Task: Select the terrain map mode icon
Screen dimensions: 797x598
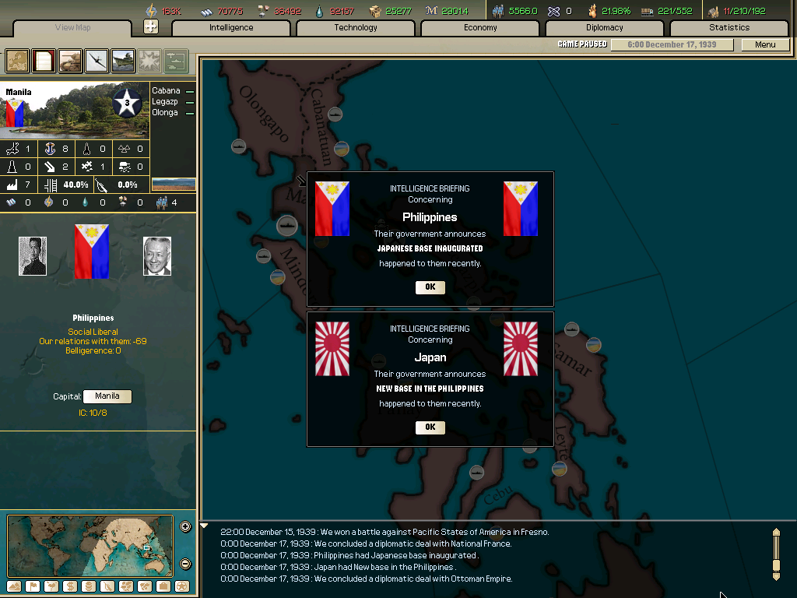Action: (16, 61)
